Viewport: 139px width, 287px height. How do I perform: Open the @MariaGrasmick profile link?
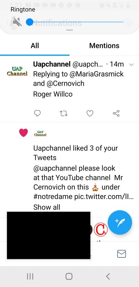[x=97, y=74]
